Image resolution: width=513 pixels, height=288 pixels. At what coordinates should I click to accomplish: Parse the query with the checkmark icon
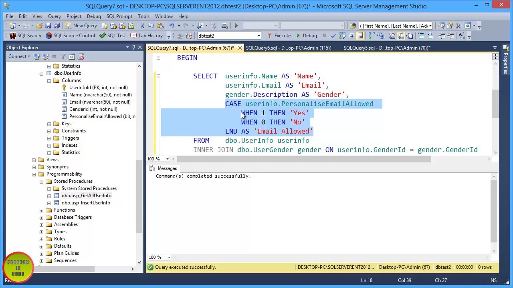point(333,36)
